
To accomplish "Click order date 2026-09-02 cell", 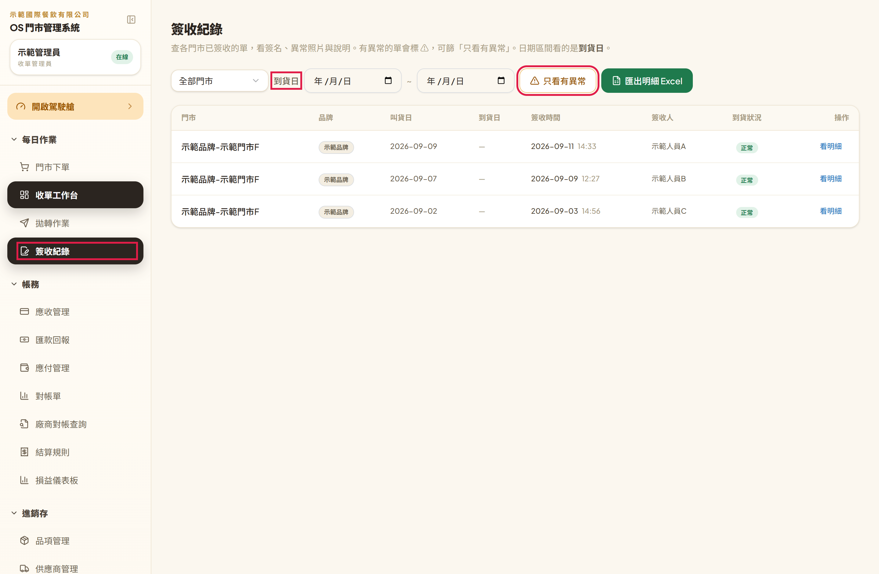I will click(x=413, y=211).
